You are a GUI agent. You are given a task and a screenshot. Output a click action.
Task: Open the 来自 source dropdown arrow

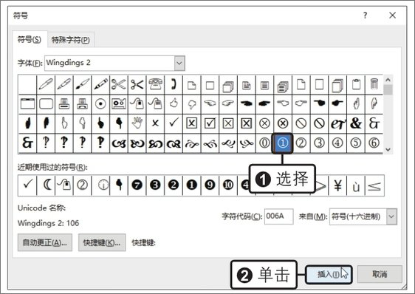click(x=391, y=216)
